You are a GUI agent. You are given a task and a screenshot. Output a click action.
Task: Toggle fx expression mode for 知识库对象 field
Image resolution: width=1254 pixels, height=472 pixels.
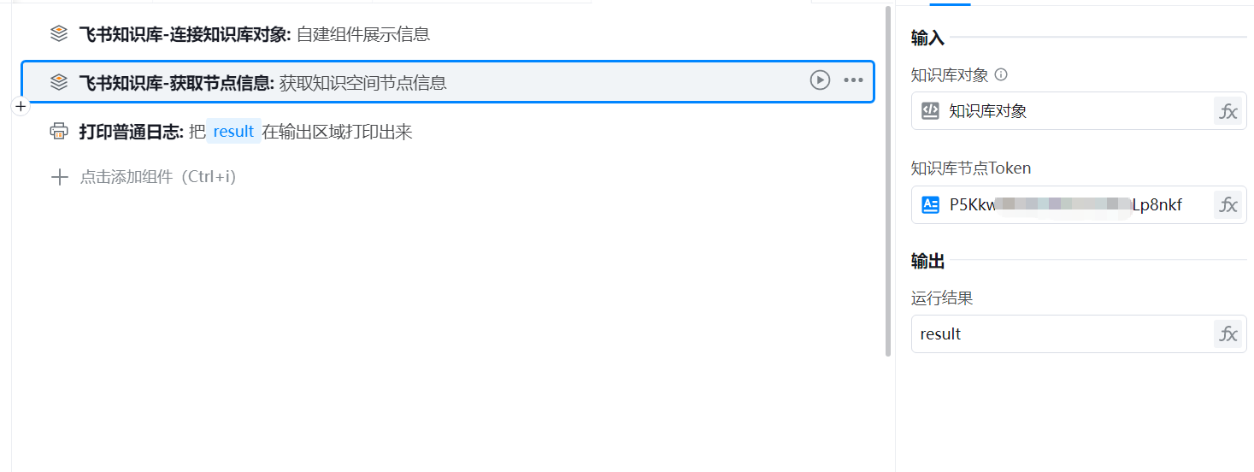[x=1228, y=111]
